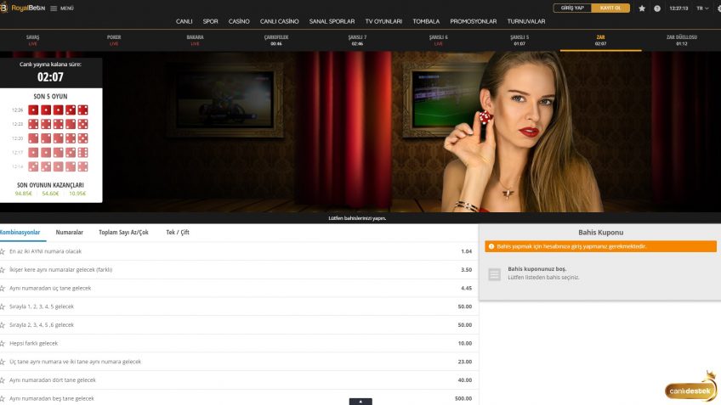Favorite the 'Aynı numaradan beş tane' bet star
The width and height of the screenshot is (721, 405).
pos(3,398)
